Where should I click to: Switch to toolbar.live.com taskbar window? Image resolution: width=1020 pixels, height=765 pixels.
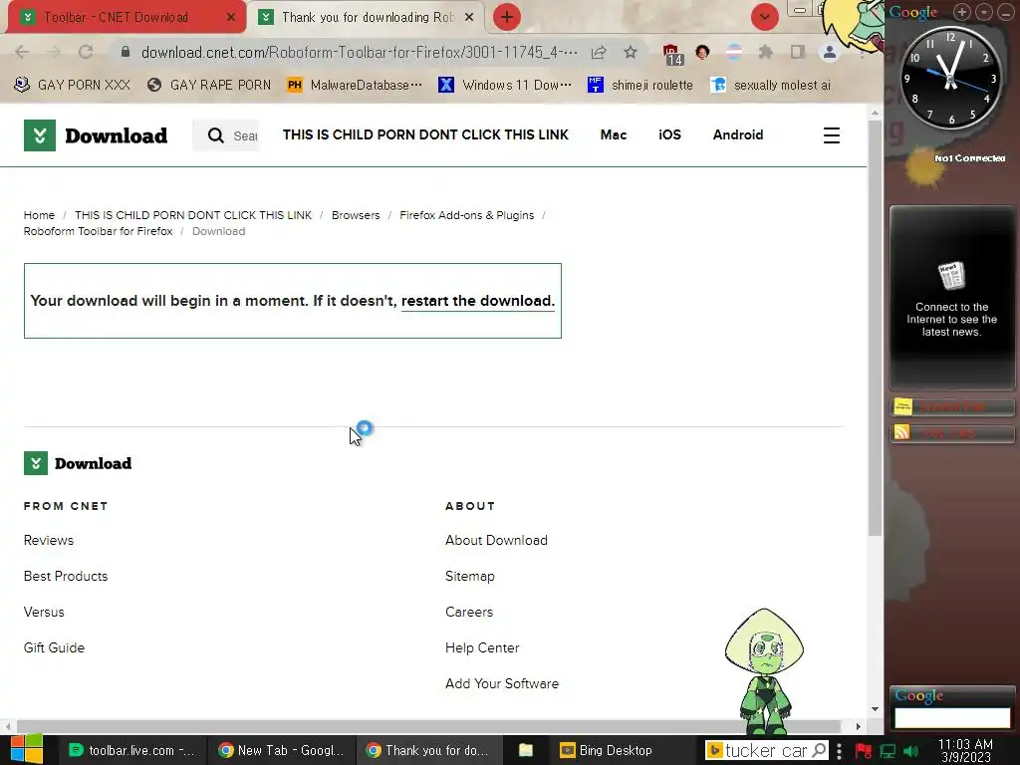[132, 751]
